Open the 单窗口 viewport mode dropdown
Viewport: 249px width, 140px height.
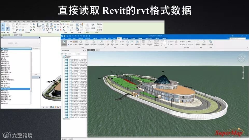[189, 41]
